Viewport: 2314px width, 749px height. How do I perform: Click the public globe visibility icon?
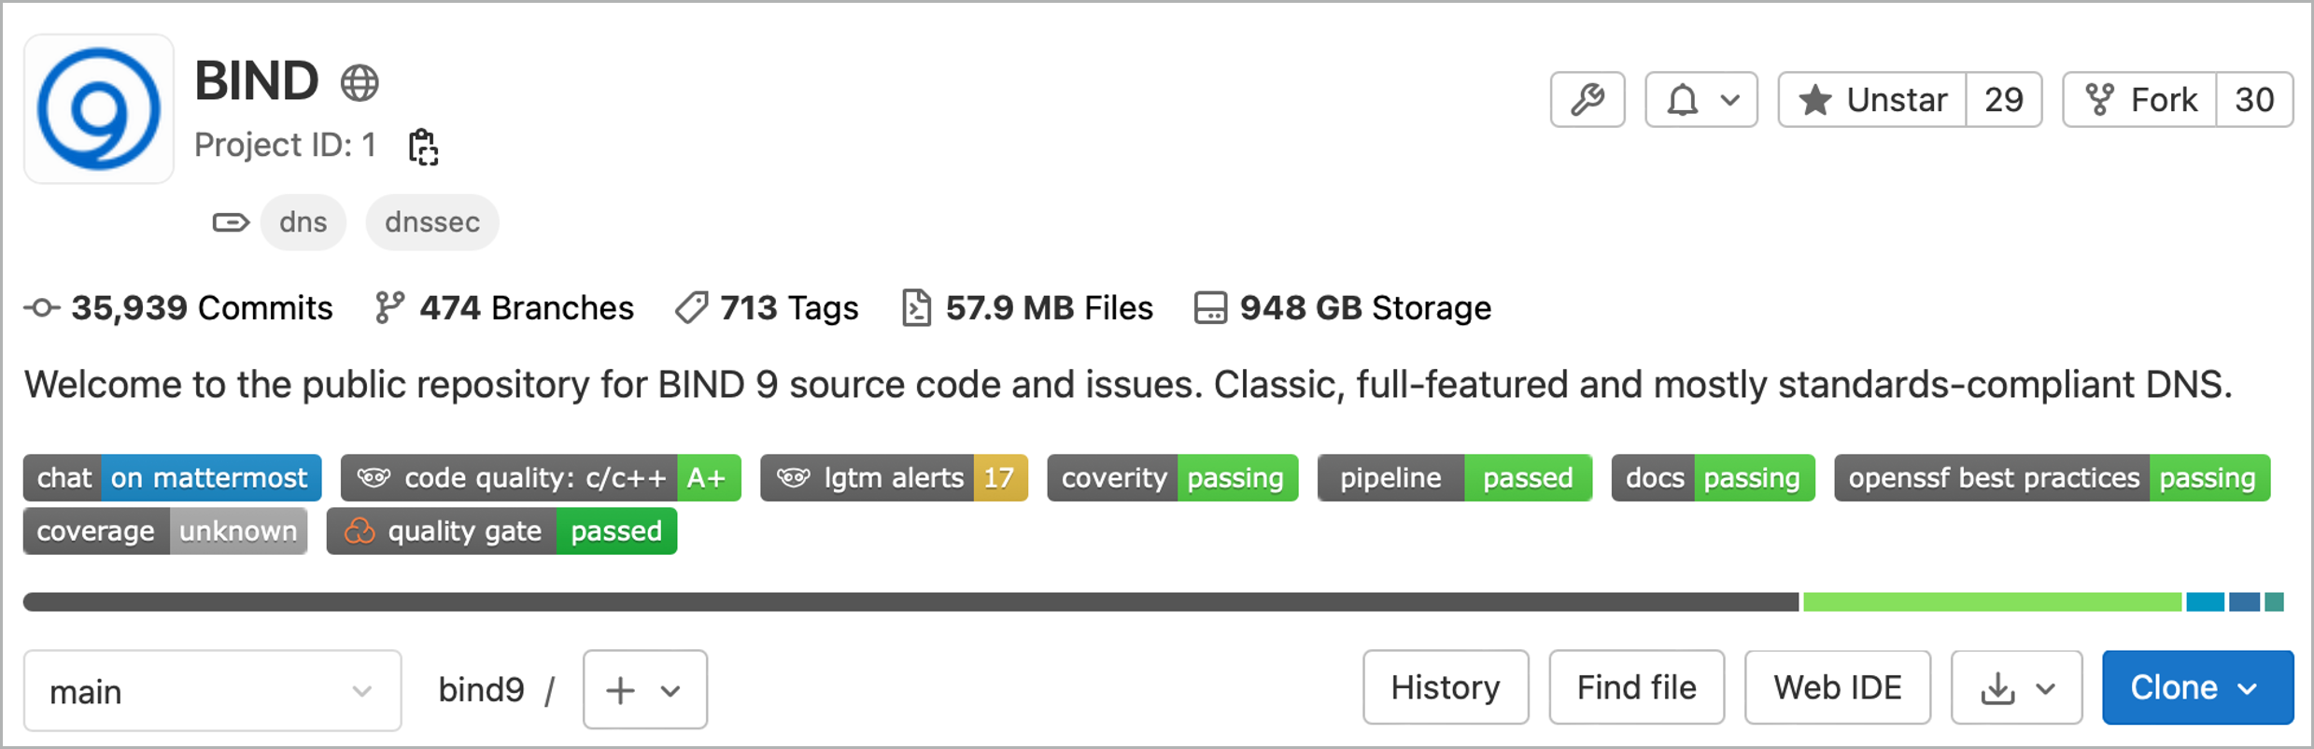[x=360, y=83]
